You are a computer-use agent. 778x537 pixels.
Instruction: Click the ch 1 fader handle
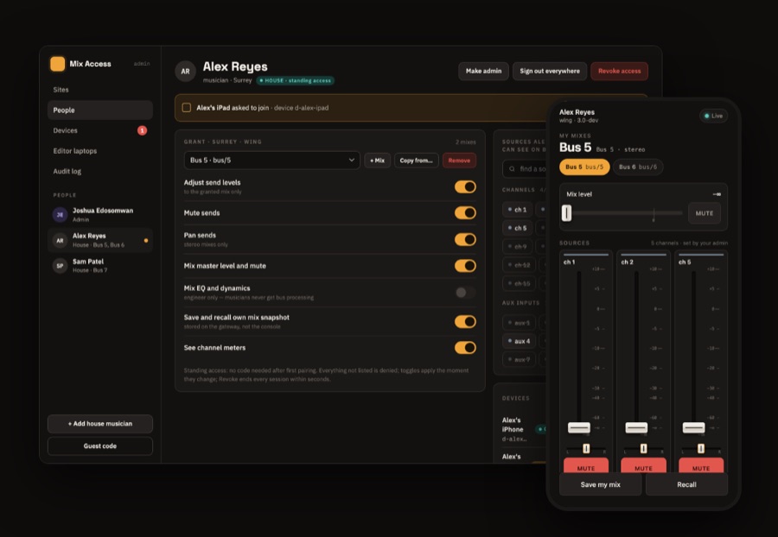[x=579, y=427]
